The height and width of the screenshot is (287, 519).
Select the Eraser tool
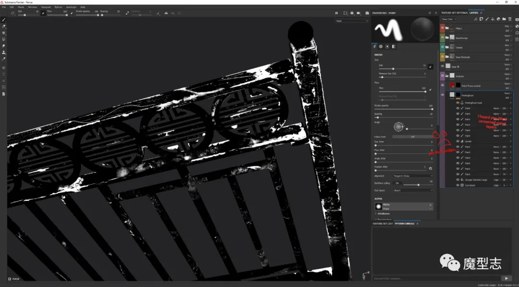(4, 26)
